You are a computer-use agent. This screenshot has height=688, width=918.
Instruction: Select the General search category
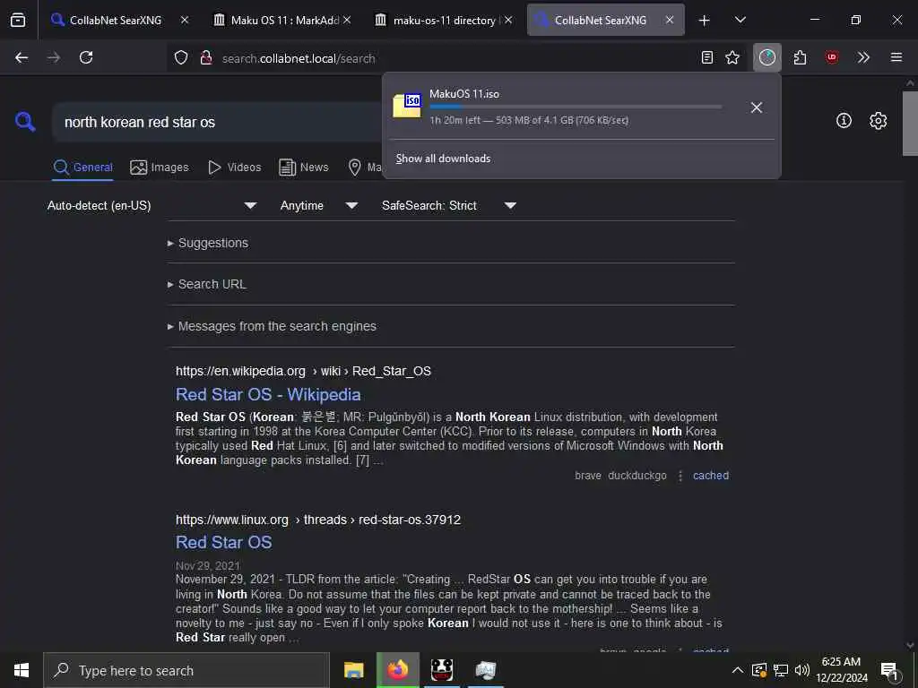pos(83,168)
